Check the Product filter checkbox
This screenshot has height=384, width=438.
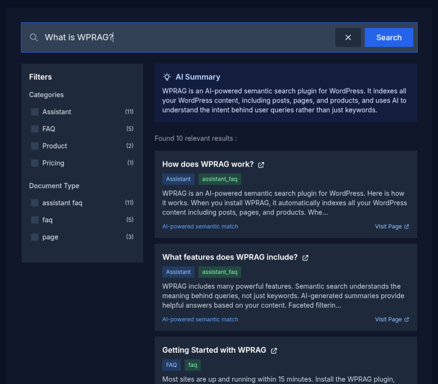(x=34, y=146)
